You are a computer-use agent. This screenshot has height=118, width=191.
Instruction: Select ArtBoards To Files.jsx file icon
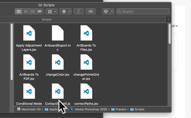tap(86, 33)
